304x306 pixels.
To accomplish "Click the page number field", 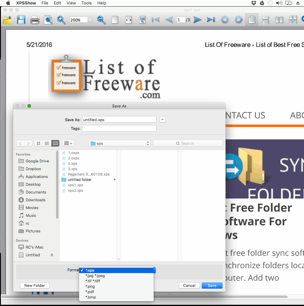I will pyautogui.click(x=181, y=20).
